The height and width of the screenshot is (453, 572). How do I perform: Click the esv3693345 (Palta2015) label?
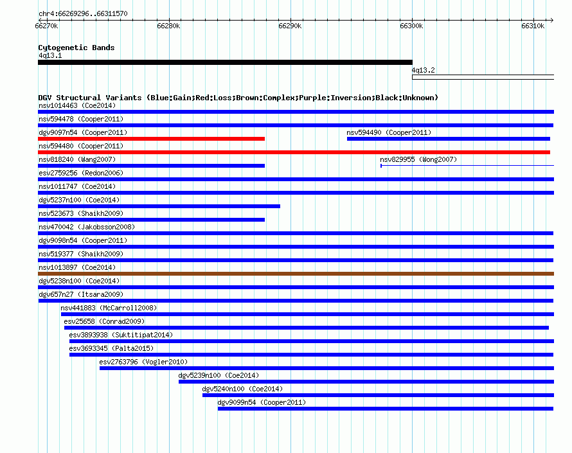(111, 348)
